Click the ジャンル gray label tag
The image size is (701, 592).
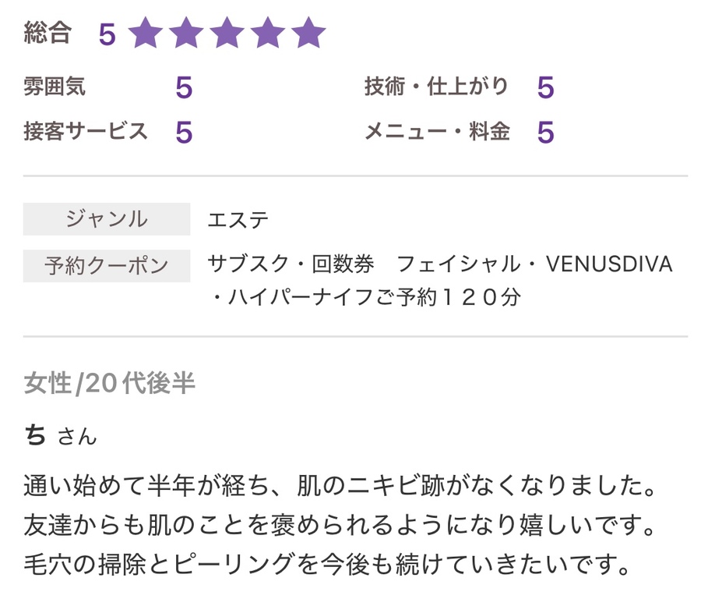point(107,219)
